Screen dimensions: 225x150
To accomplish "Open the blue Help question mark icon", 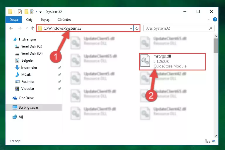I will [x=215, y=19].
